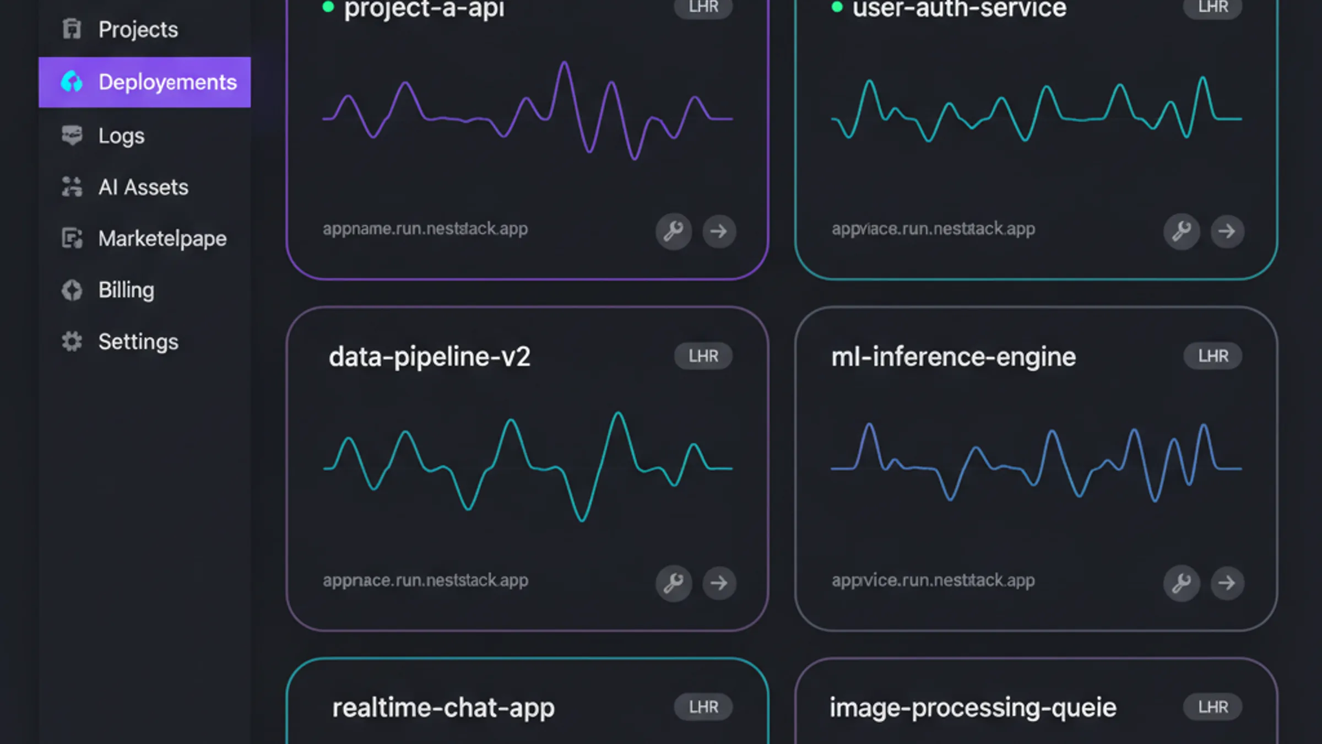The image size is (1322, 744).
Task: Click the green status dot of user-auth-service
Action: point(837,7)
